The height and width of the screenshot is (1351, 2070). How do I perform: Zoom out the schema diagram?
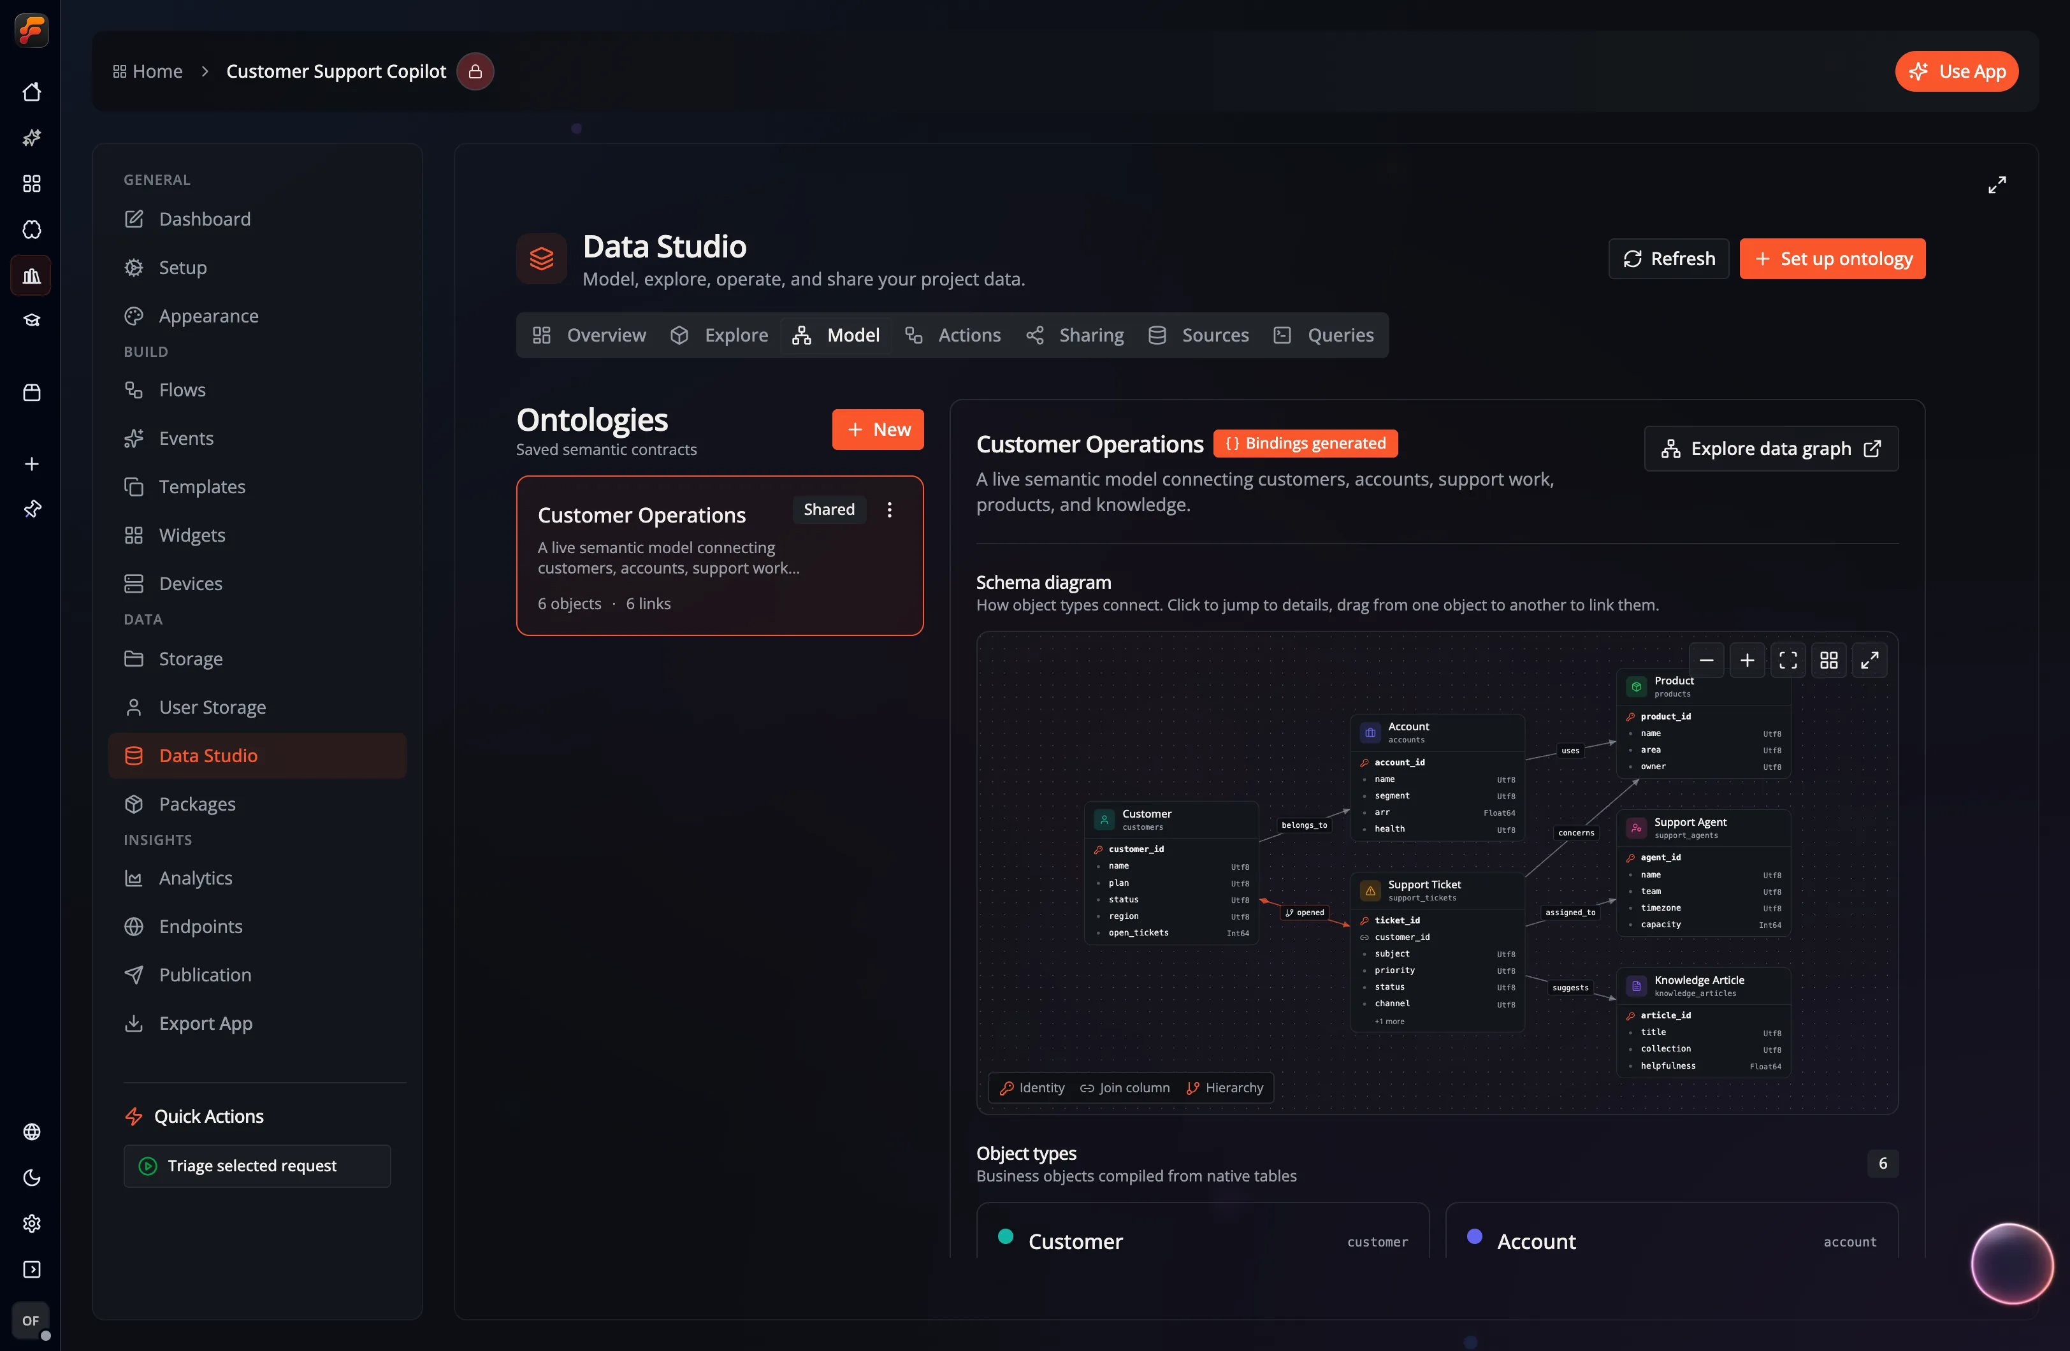[x=1707, y=660]
